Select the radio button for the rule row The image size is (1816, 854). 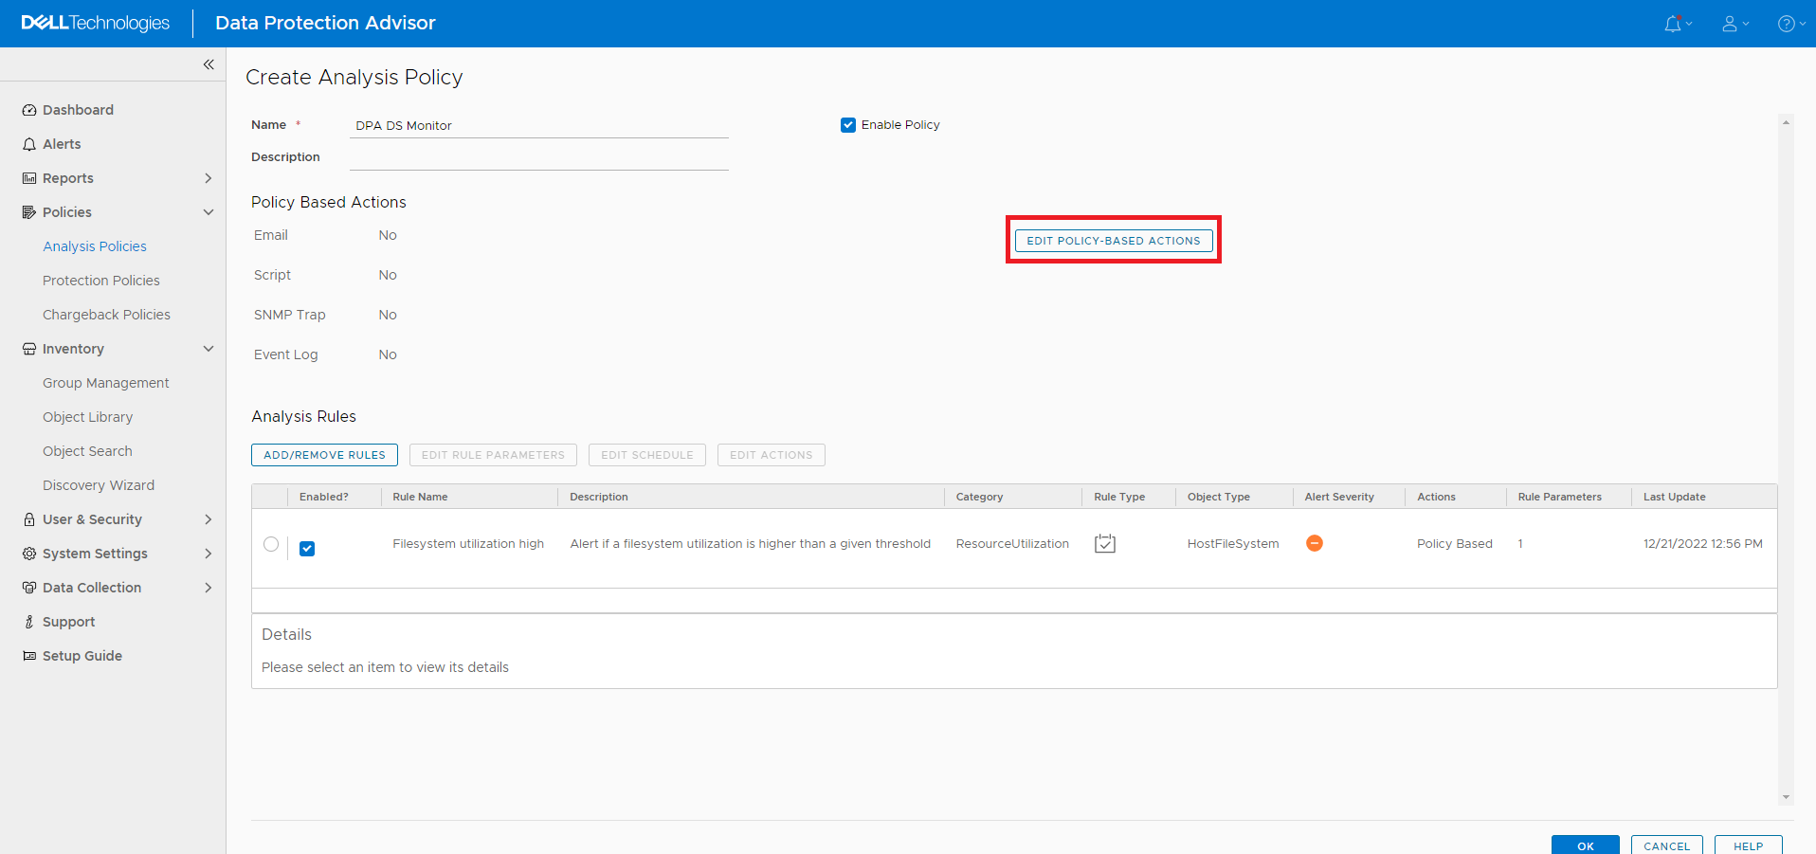[x=271, y=544]
